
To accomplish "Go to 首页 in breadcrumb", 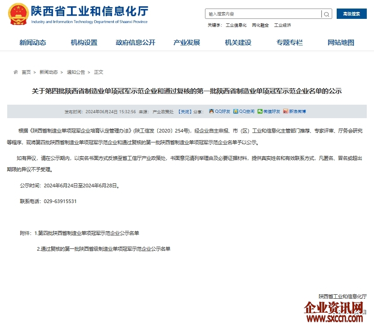I will [x=26, y=72].
